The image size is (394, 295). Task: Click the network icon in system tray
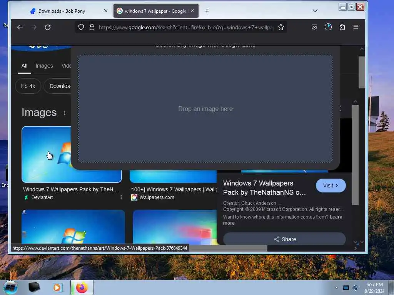346,288
